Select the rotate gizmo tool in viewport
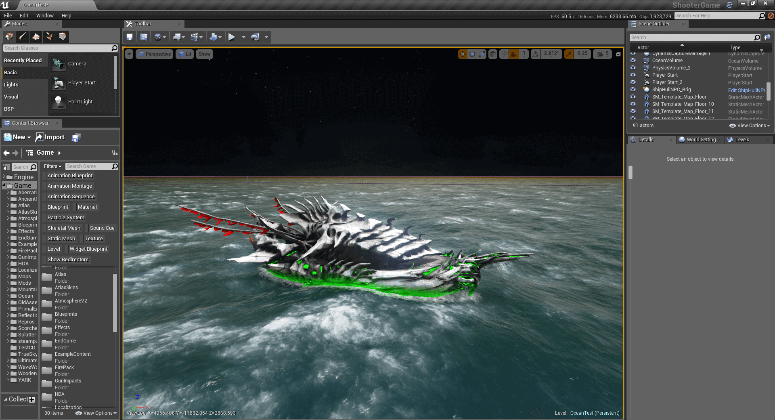Viewport: 775px width, 420px height. pyautogui.click(x=472, y=54)
